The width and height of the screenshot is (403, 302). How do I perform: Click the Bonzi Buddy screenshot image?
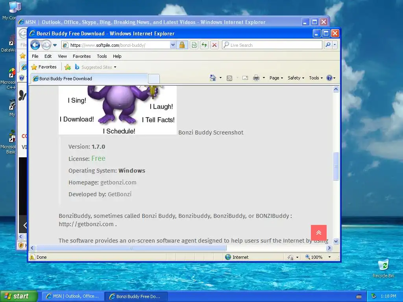[118, 110]
